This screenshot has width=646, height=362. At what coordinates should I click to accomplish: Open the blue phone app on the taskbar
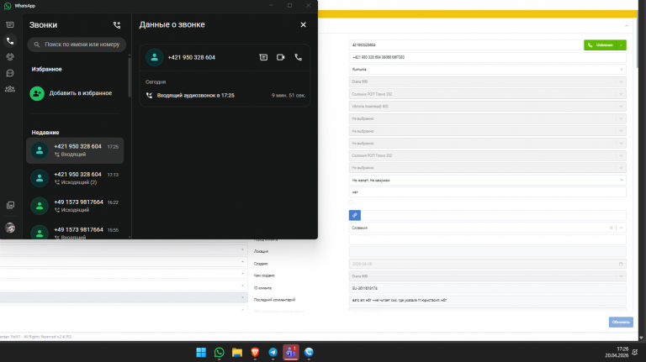(x=309, y=353)
